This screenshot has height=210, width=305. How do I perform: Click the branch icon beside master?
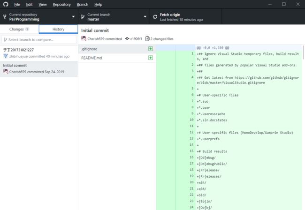coord(83,17)
